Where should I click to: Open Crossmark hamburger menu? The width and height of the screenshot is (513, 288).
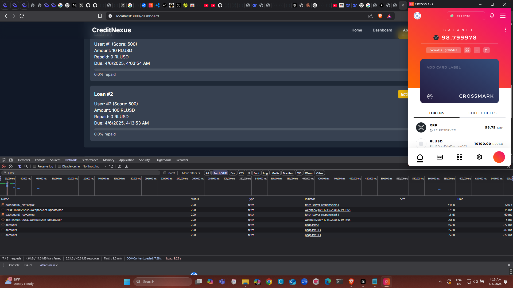(x=503, y=16)
